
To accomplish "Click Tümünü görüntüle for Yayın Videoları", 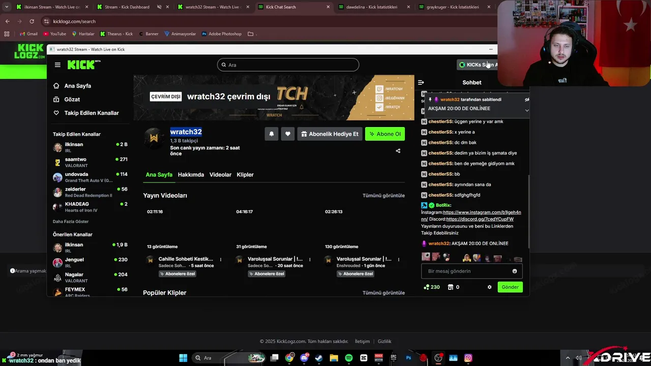I will [383, 195].
